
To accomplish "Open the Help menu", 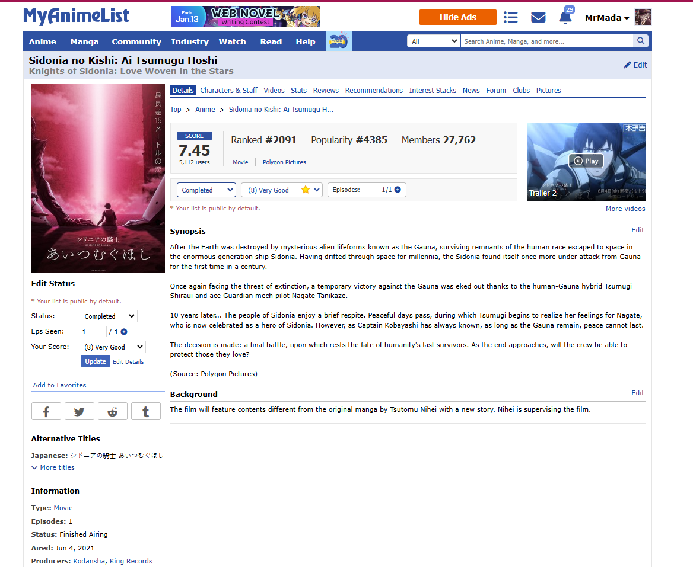I will (306, 41).
